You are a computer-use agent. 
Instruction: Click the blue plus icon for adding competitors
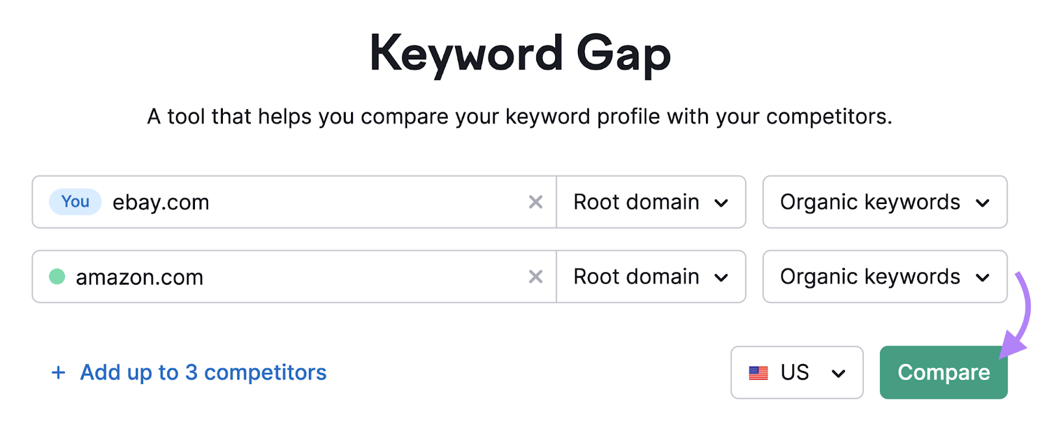(58, 372)
